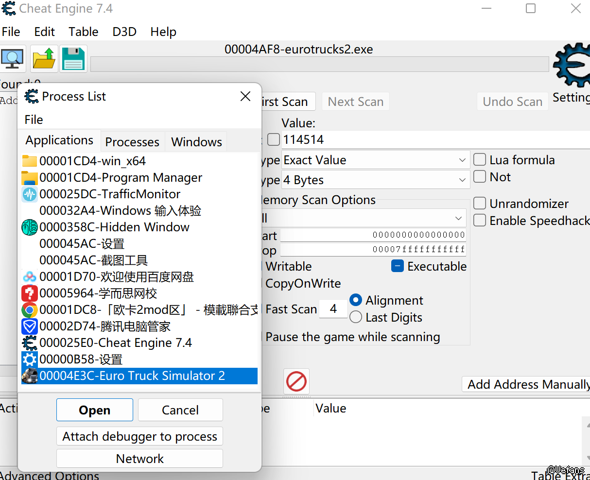Toggle the Enable Speedhack checkbox
Viewport: 590px width, 480px height.
[x=480, y=221]
